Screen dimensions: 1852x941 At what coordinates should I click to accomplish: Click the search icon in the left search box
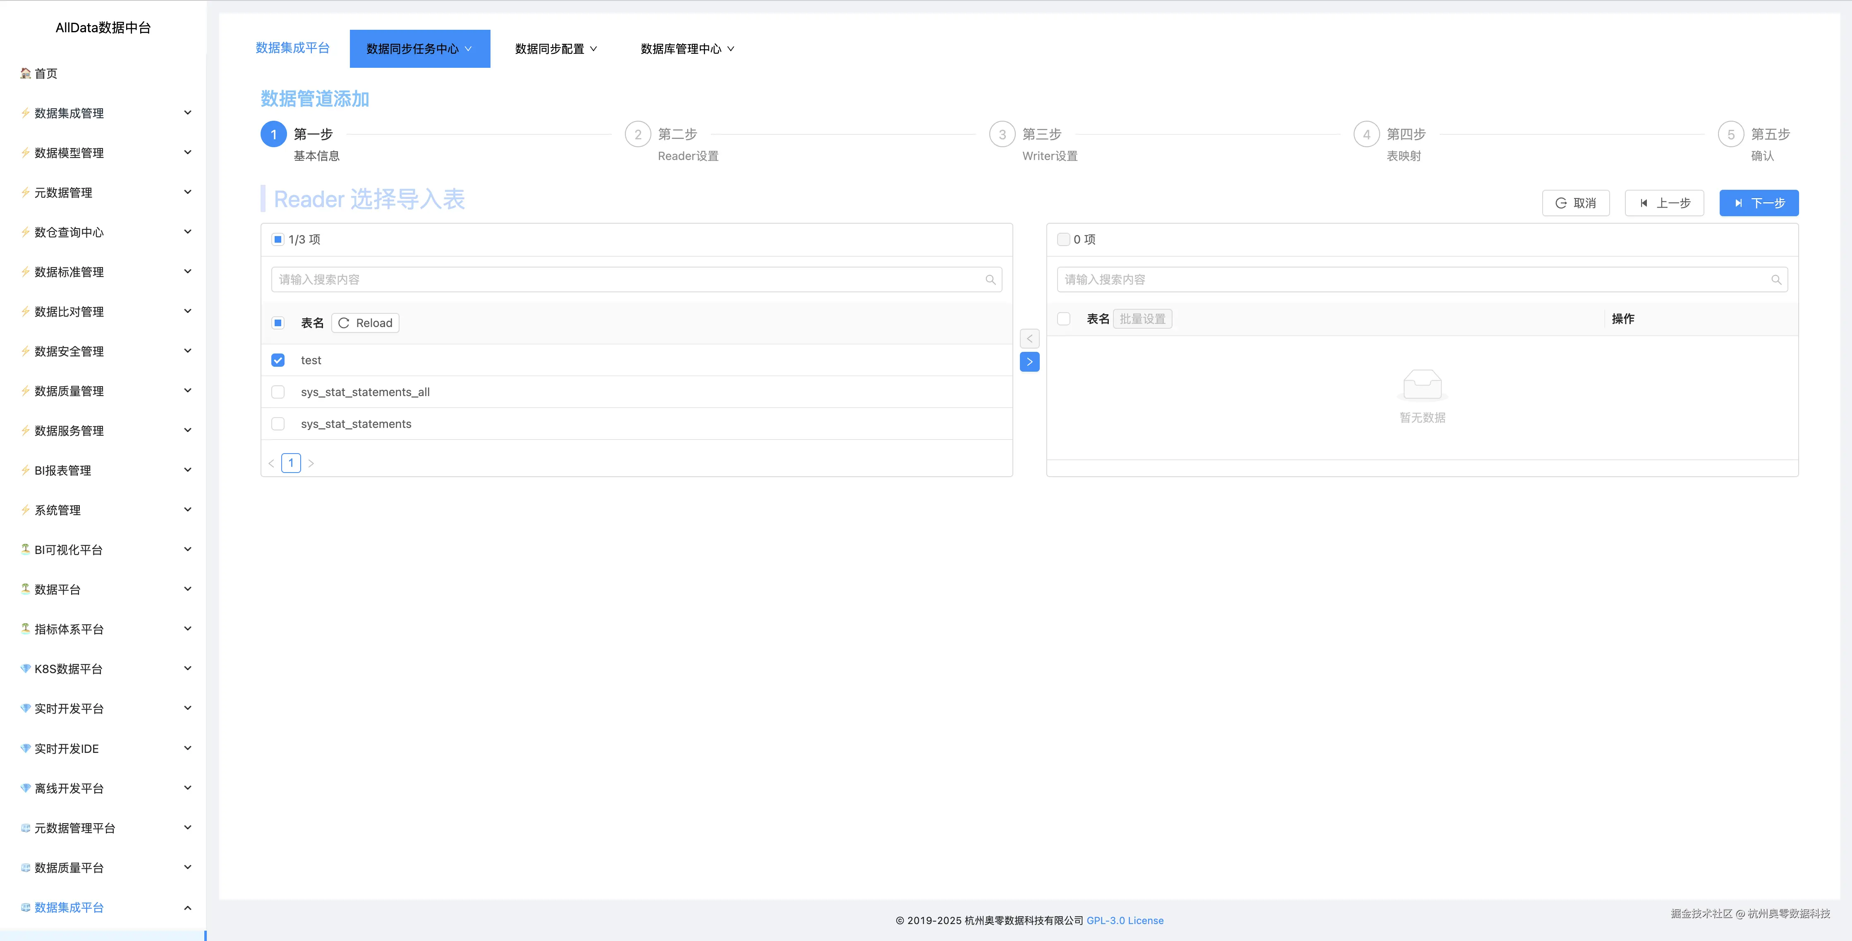click(990, 279)
